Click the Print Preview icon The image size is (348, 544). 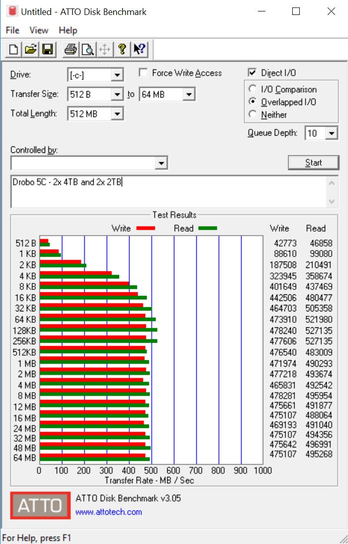88,49
